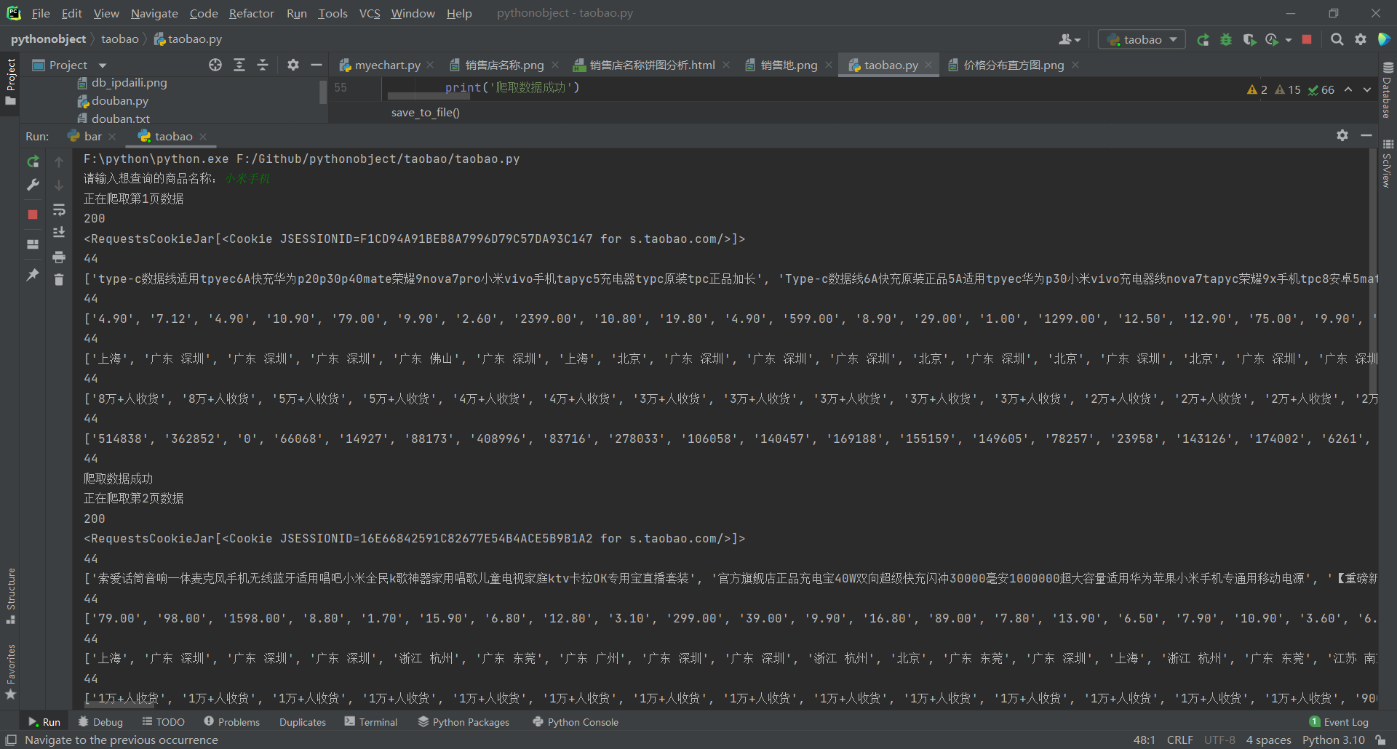Click Select Opened File target icon
This screenshot has height=749, width=1397.
215,65
